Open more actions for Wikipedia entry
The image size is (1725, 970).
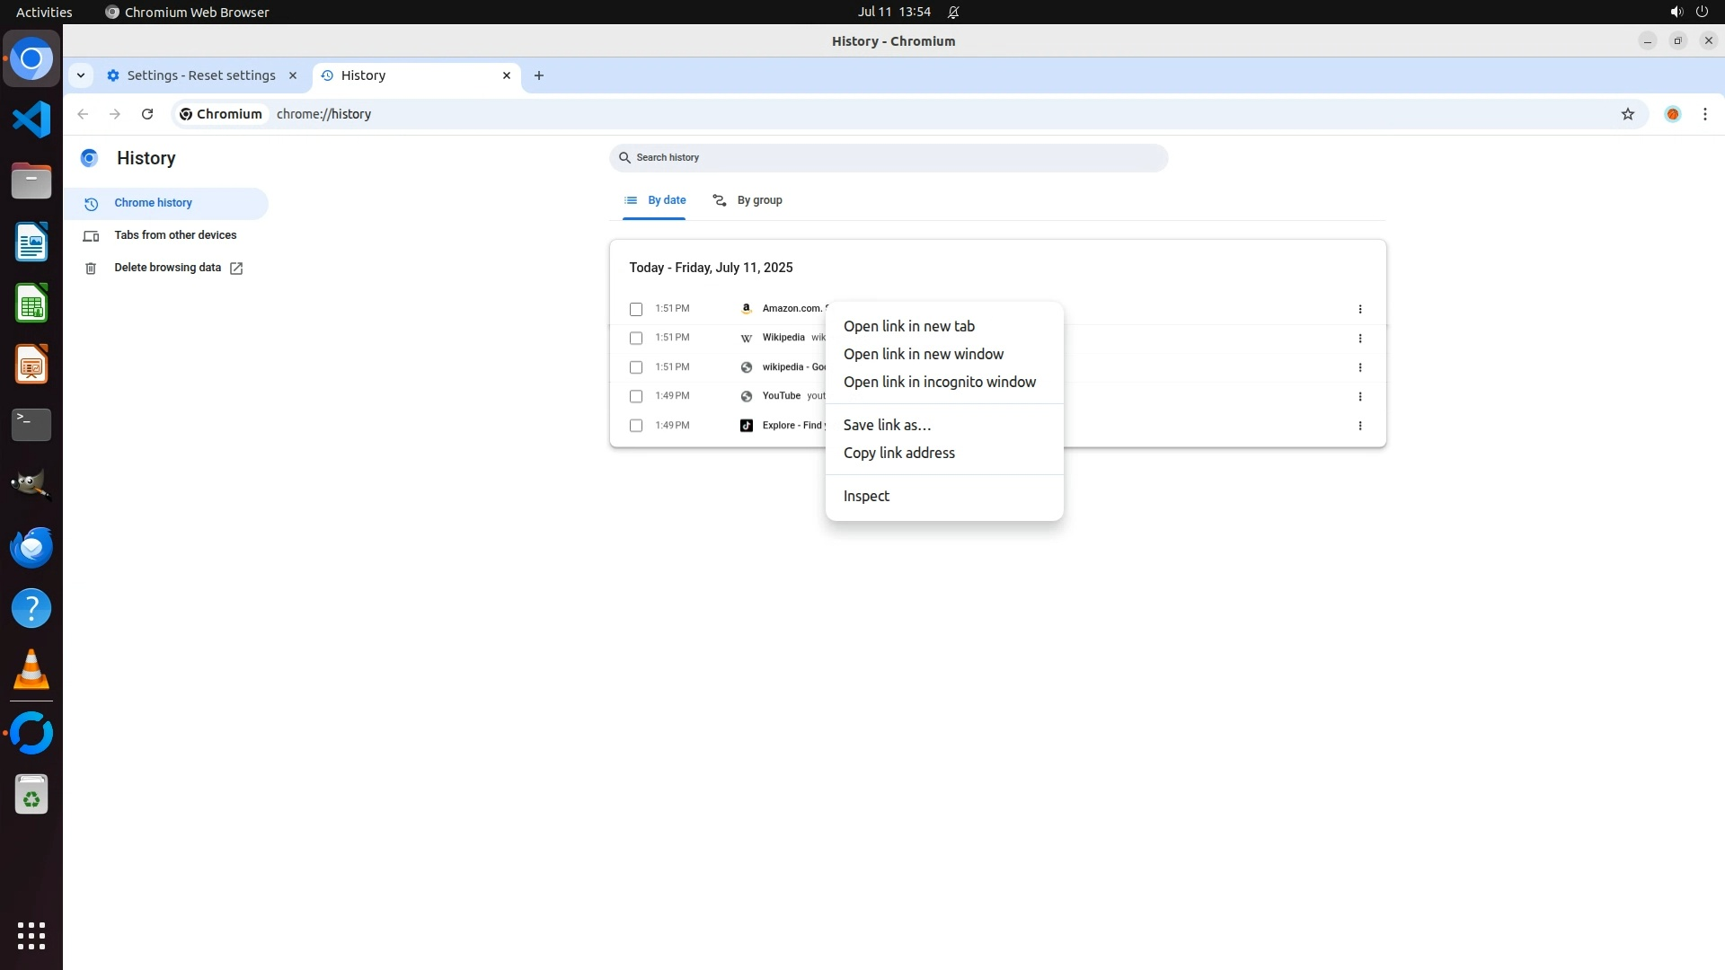coord(1359,339)
